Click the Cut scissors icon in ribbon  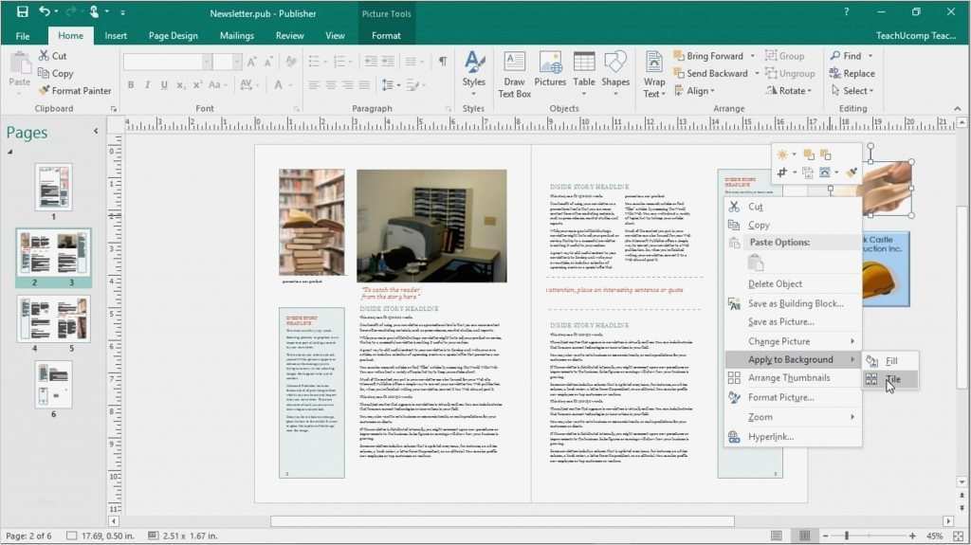click(46, 56)
